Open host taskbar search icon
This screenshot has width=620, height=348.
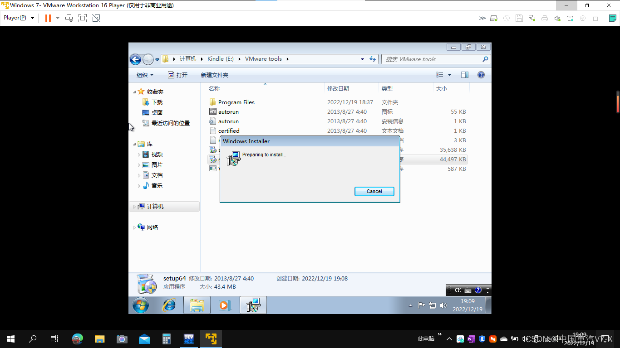(x=33, y=338)
